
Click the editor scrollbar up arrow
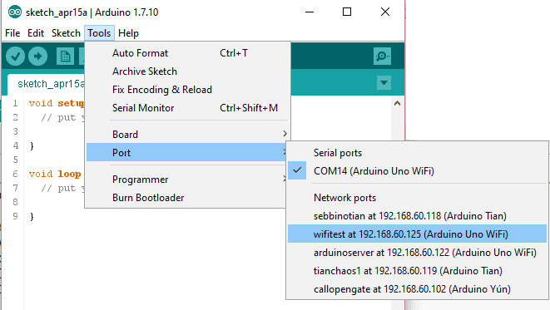click(x=397, y=103)
